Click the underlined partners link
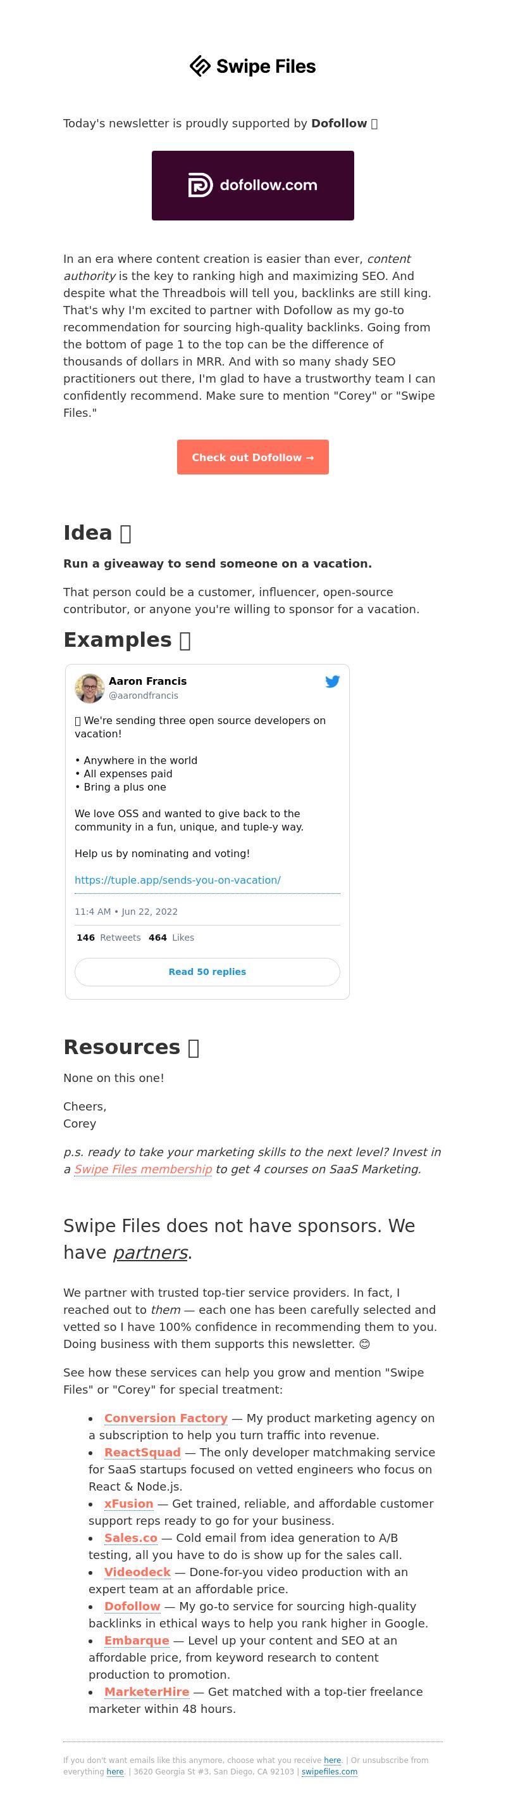 tap(151, 1252)
